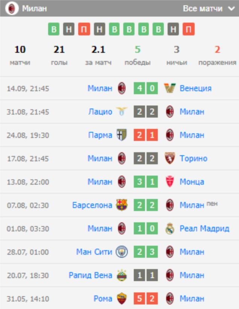The height and width of the screenshot is (309, 239).
Task: Expand the filter using the header chevron
Action: (x=231, y=9)
